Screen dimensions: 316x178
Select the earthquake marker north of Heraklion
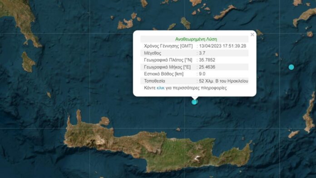point(194,102)
